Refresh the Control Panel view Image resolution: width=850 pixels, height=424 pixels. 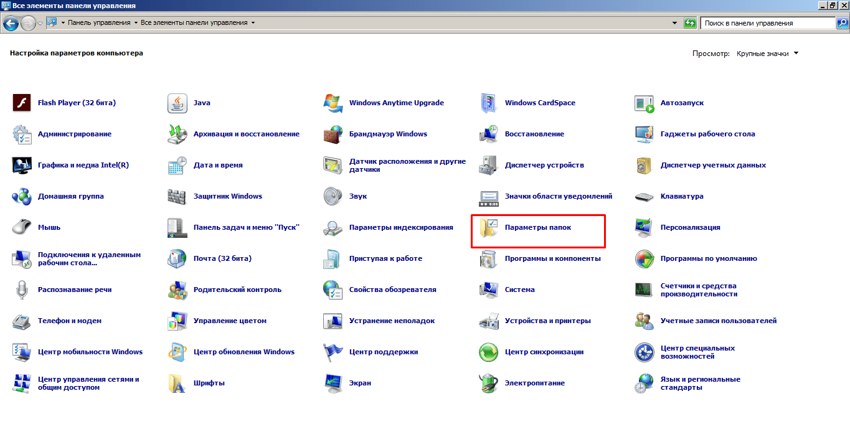(x=689, y=23)
